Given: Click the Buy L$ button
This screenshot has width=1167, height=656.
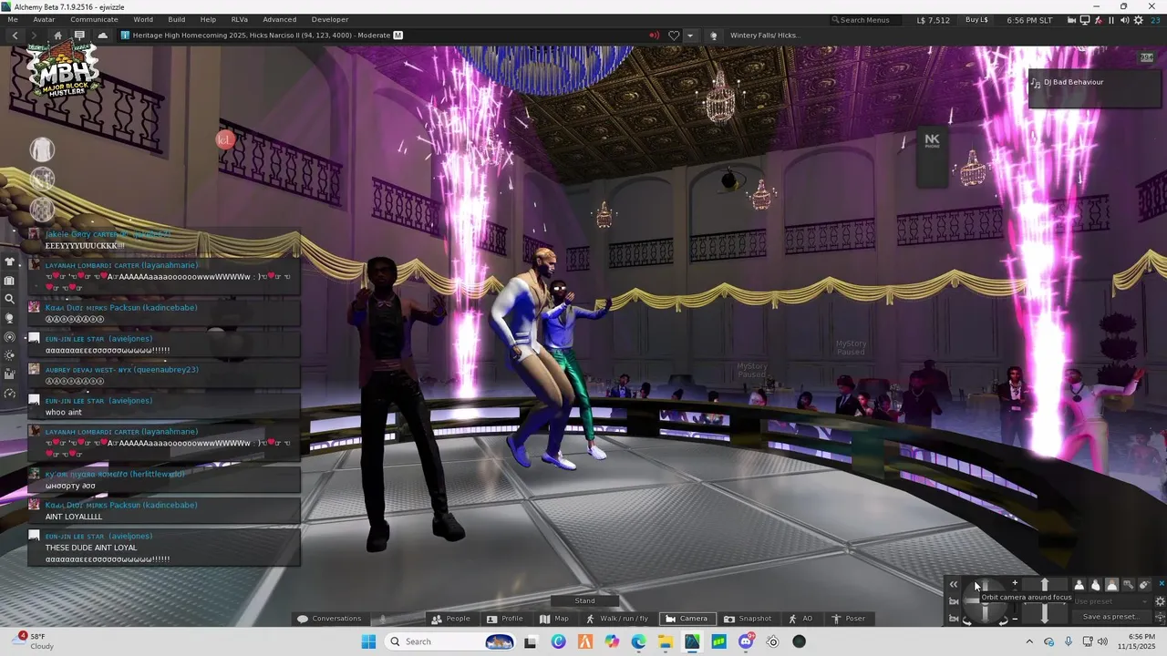Looking at the screenshot, I should click(x=976, y=20).
